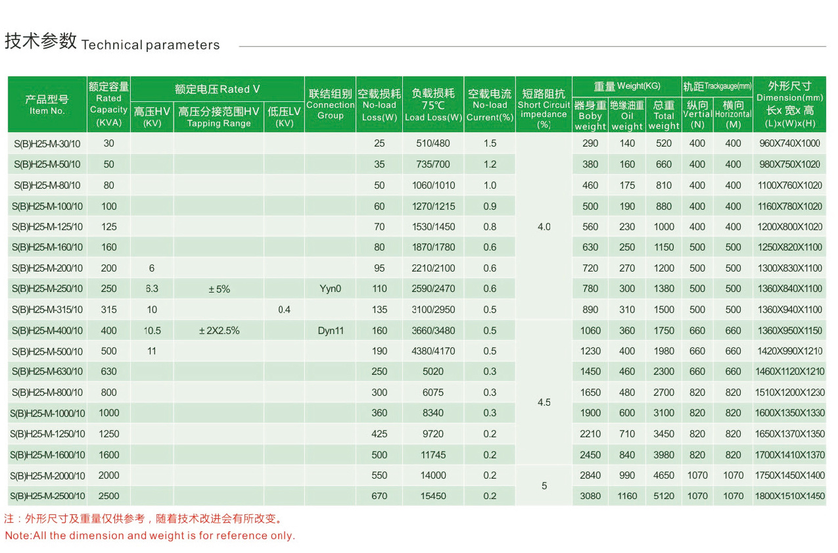Click model S(B)H25-M-800/10
838x553 pixels.
point(47,393)
